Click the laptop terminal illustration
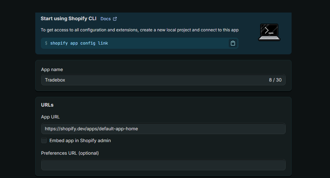Screen dimensions: 330x178 pyautogui.click(x=269, y=32)
